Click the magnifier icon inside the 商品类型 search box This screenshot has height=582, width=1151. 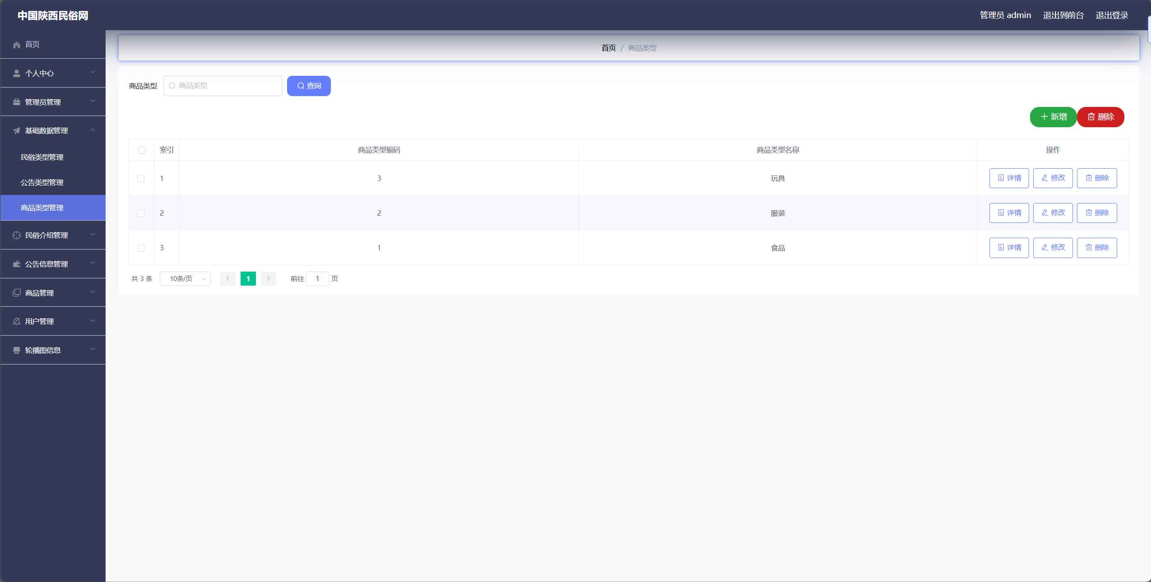pos(172,86)
